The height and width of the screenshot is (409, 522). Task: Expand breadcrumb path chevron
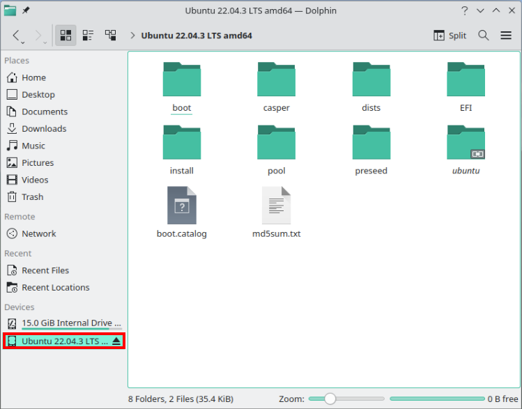[132, 36]
